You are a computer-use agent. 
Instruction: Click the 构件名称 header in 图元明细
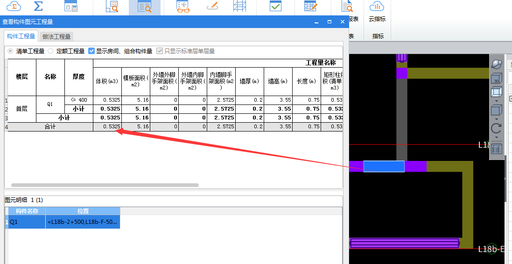(27, 211)
